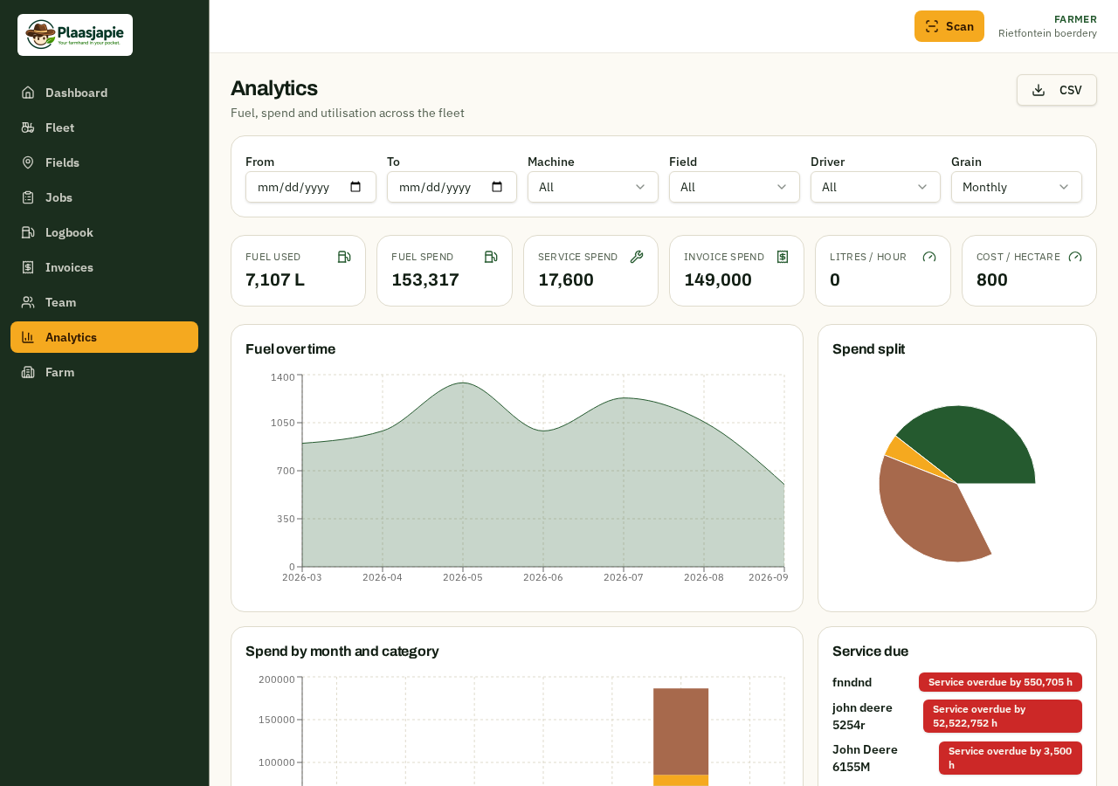Open the Logbook section
This screenshot has height=786, width=1118.
pos(105,232)
